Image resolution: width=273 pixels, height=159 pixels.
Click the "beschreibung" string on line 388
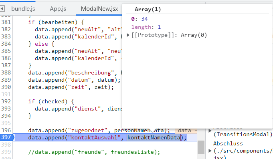click(91, 73)
